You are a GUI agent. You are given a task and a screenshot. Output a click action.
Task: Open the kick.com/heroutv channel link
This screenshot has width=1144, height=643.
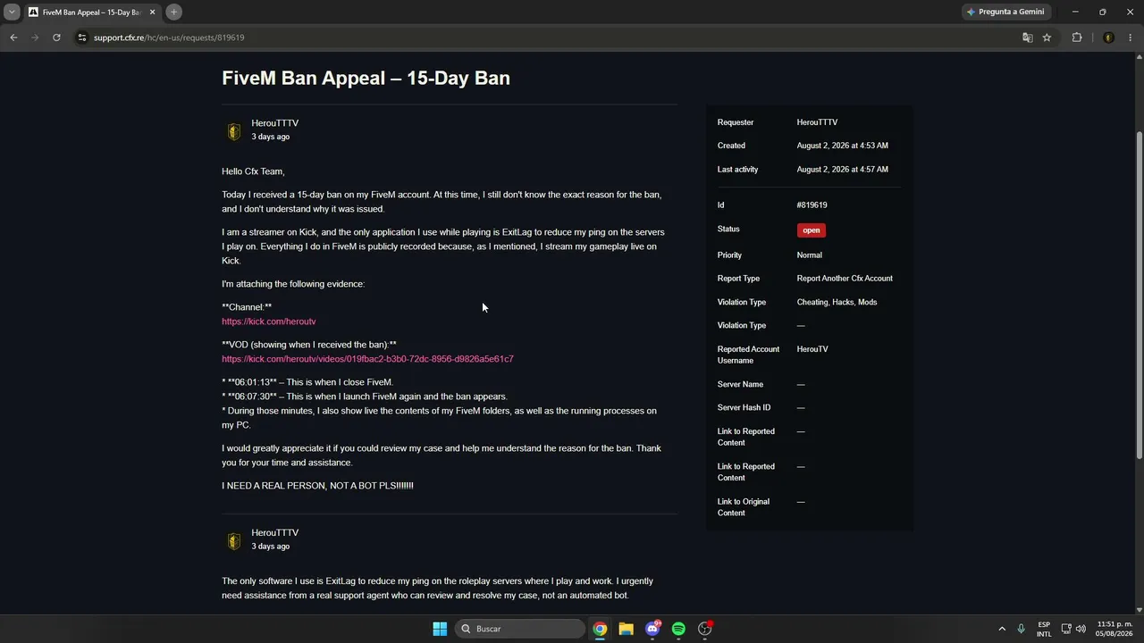point(269,321)
